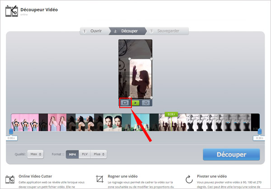
Task: Click the left trim start handle
Action: [11, 132]
